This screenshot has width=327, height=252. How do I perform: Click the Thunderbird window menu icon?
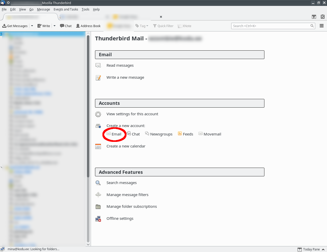coord(3,3)
